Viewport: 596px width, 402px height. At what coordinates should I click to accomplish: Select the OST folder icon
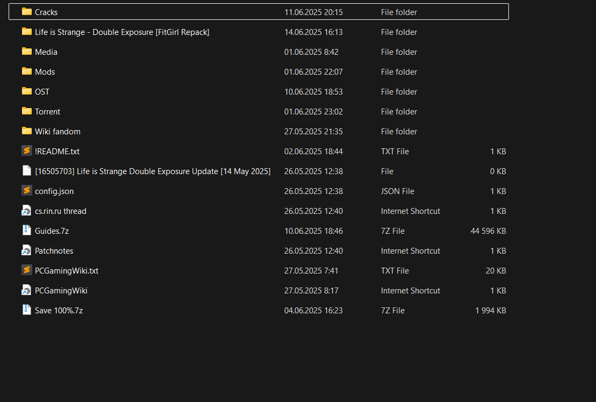(27, 91)
